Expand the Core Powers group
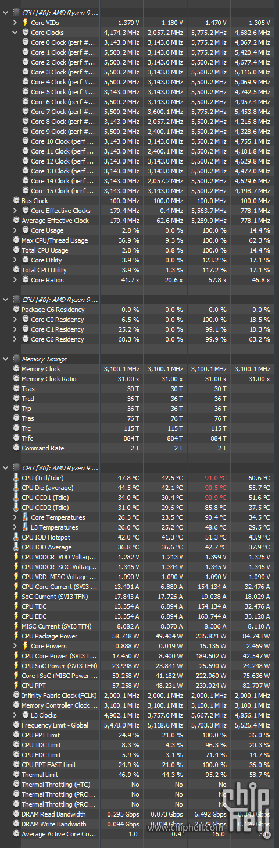The height and width of the screenshot is (848, 279). tap(15, 646)
